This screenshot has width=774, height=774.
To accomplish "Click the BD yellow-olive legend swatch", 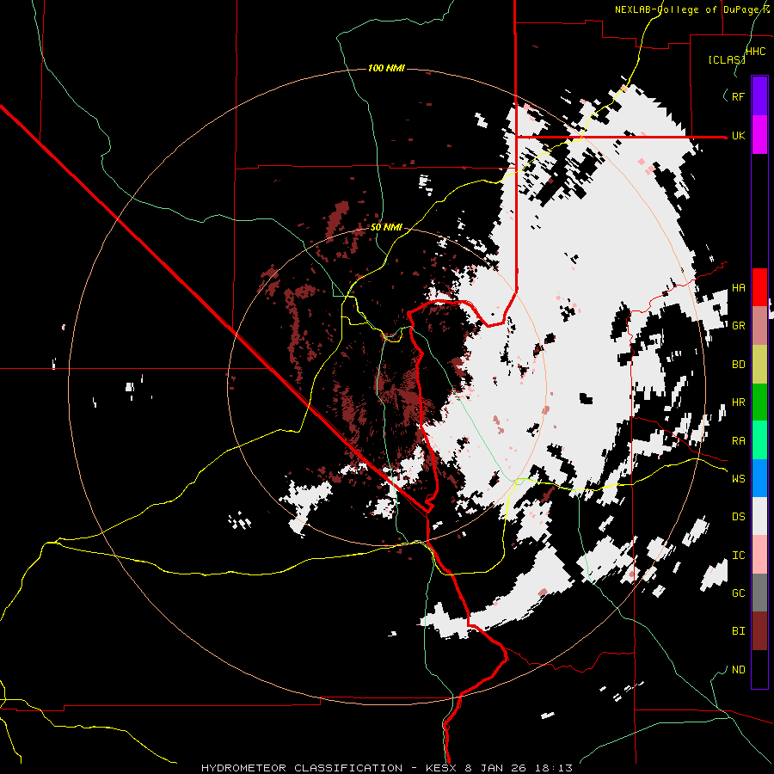I will coord(759,364).
